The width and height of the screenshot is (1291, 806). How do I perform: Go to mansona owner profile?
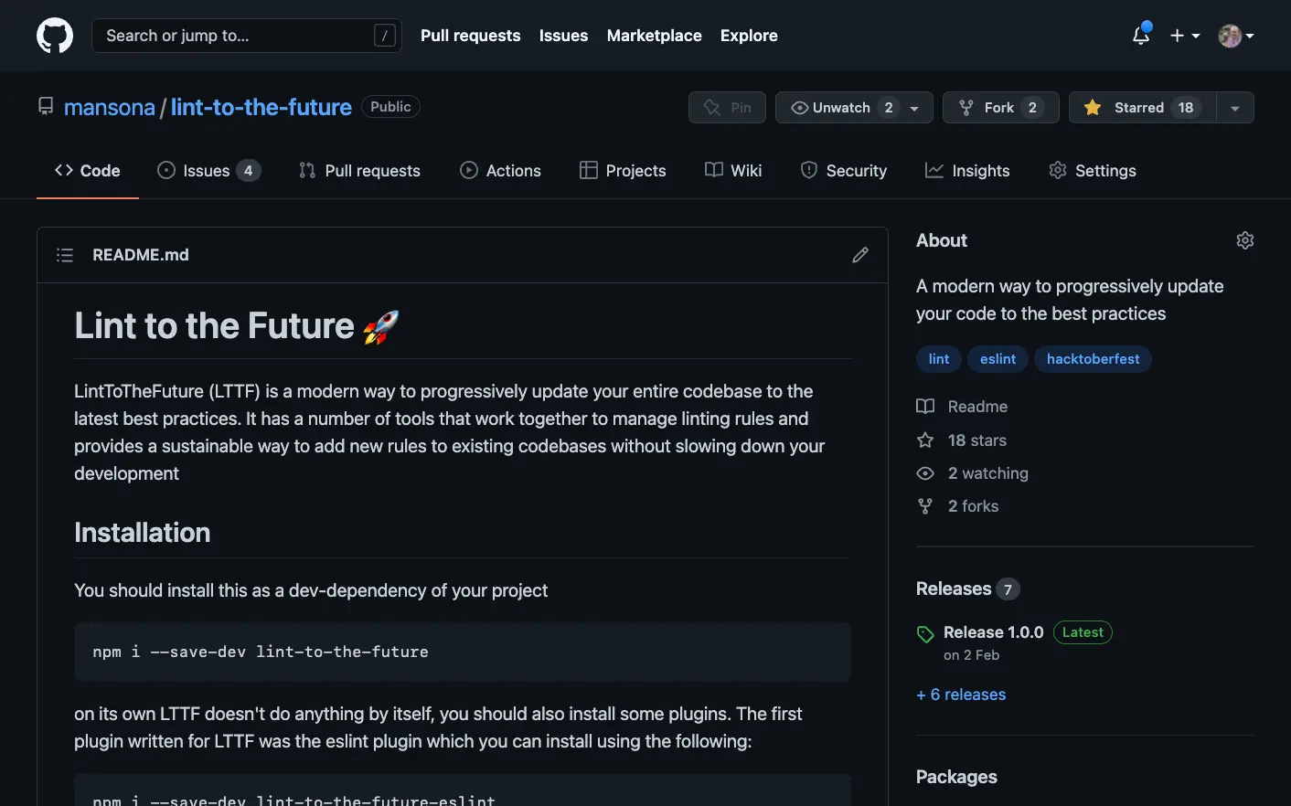pos(110,108)
